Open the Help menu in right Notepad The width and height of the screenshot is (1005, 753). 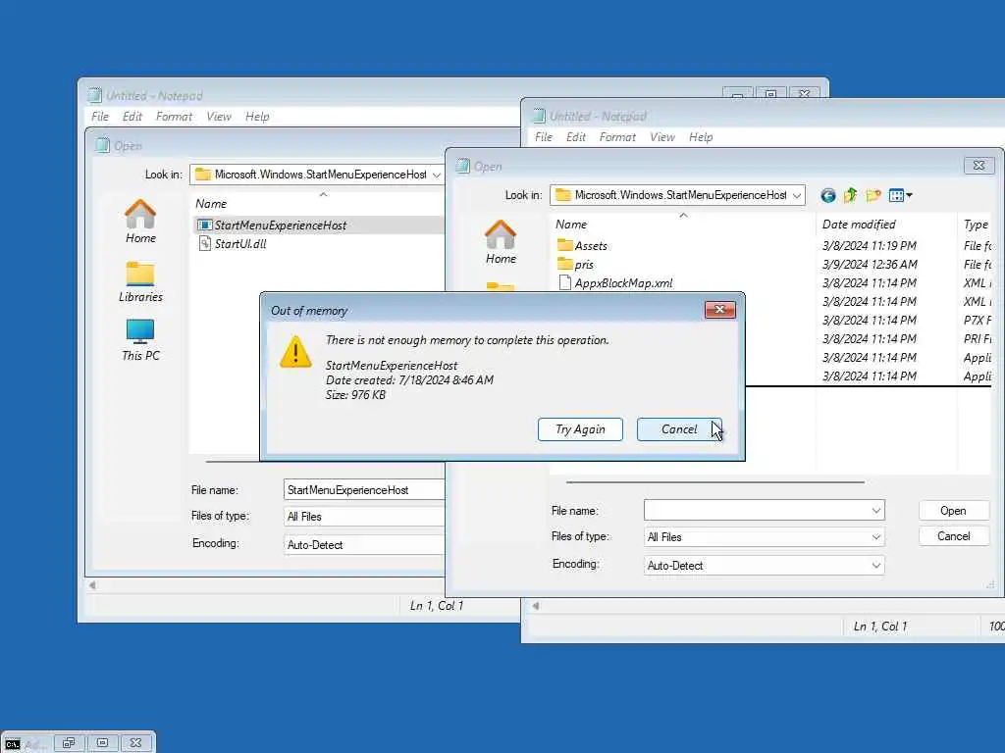(701, 137)
